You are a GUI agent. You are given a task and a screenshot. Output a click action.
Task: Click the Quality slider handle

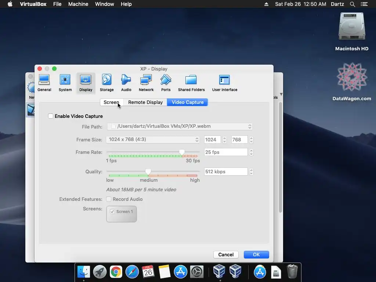click(148, 171)
